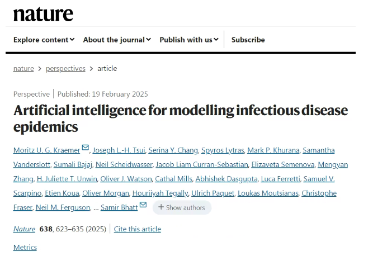This screenshot has width=373, height=256.
Task: Expand the Publish with us menu
Action: pos(189,40)
